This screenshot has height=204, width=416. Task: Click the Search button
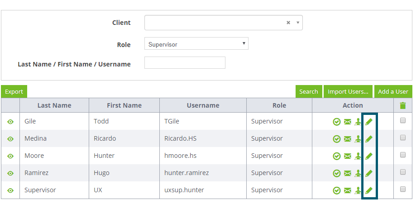coord(309,91)
